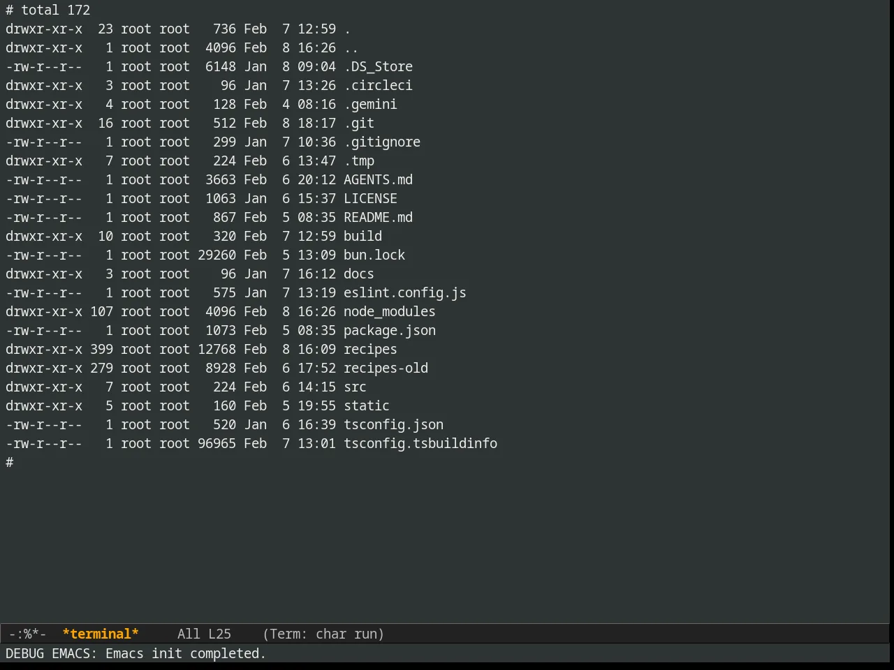The width and height of the screenshot is (894, 670).
Task: Click the -:%*- buffer status indicator
Action: point(27,634)
